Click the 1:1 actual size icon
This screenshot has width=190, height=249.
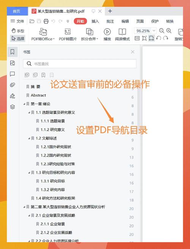coord(137,38)
